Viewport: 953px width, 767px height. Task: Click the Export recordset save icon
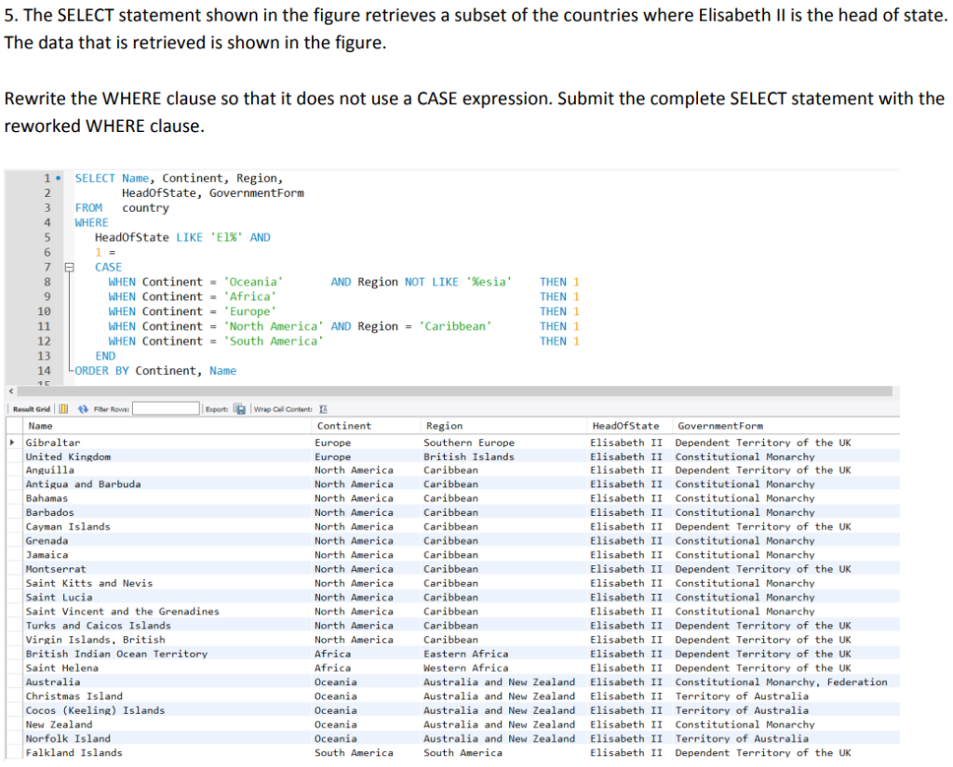point(239,409)
